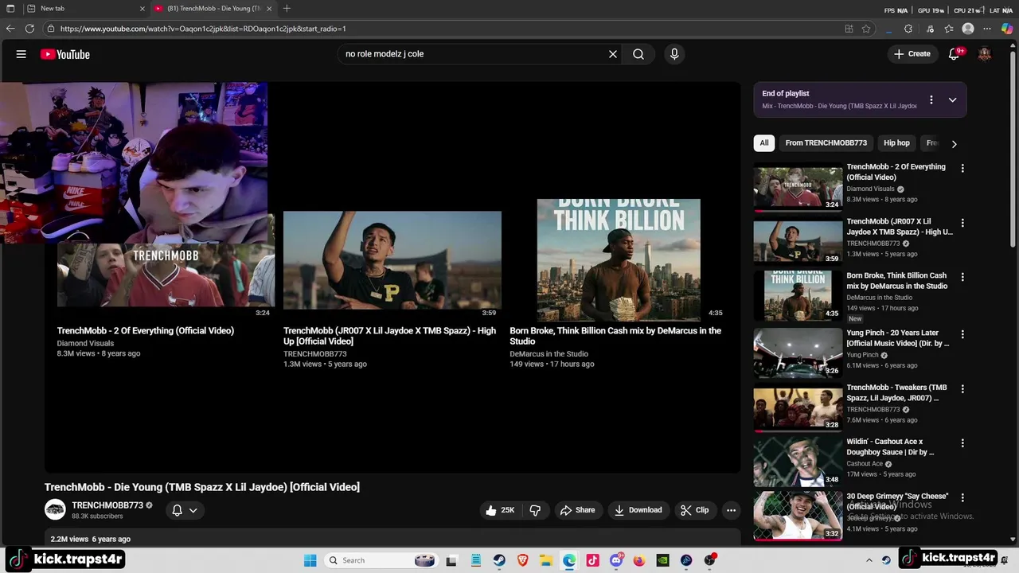Open options for Yung Pinch 20 Years Later
This screenshot has width=1019, height=573.
(962, 334)
